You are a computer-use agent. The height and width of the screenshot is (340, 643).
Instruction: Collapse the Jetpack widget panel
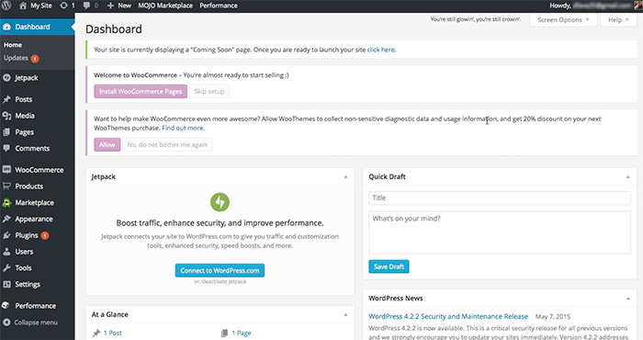[345, 176]
